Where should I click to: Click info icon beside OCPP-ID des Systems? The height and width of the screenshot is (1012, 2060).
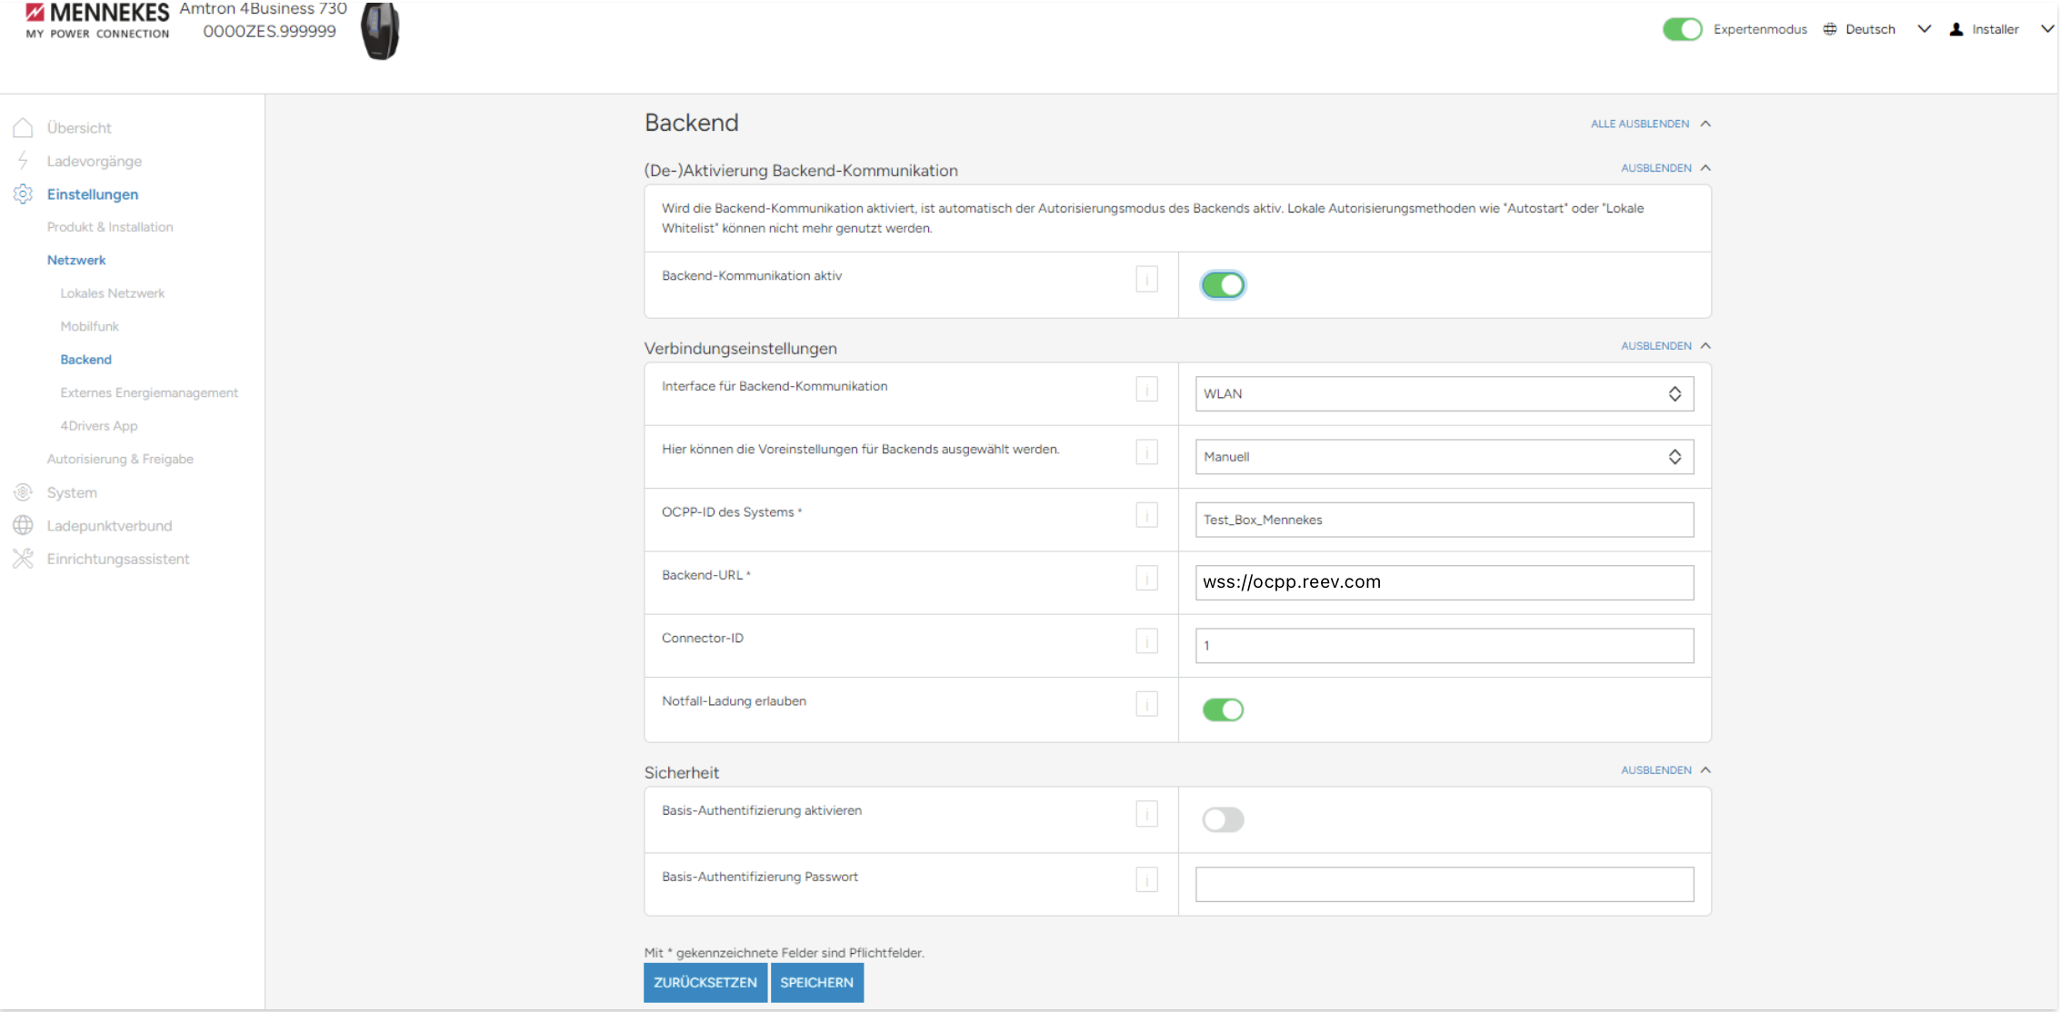click(1146, 515)
